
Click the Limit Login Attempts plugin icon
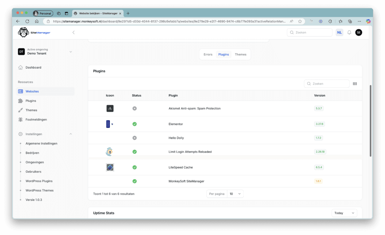pos(109,152)
